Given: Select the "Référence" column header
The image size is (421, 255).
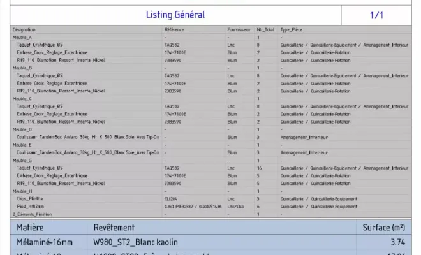Looking at the screenshot, I should pyautogui.click(x=174, y=29).
